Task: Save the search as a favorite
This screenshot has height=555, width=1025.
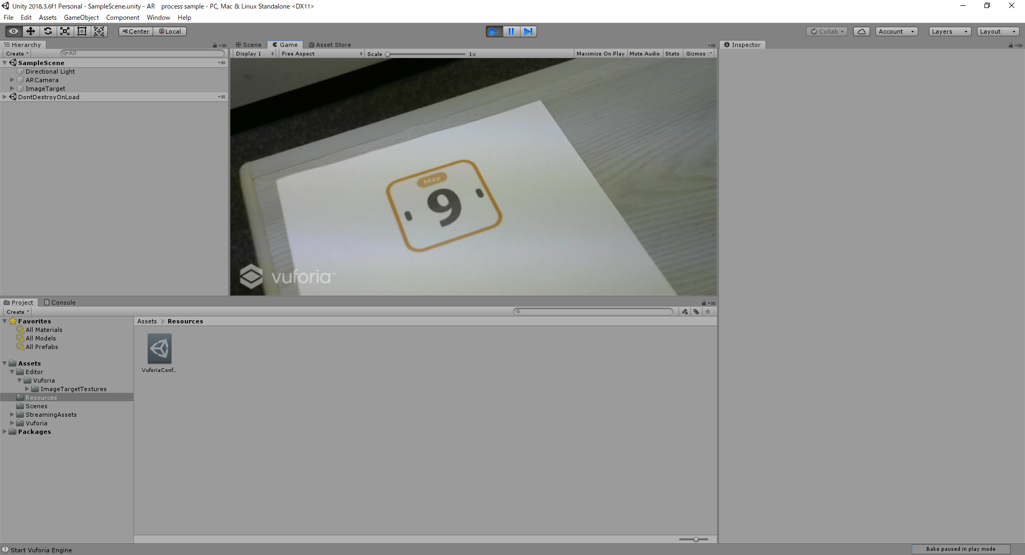Action: (708, 312)
